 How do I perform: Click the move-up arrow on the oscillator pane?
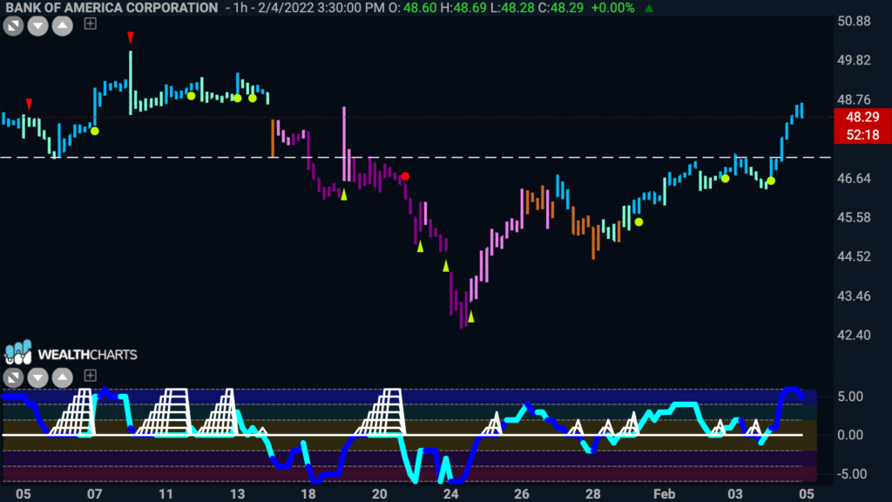[x=63, y=377]
